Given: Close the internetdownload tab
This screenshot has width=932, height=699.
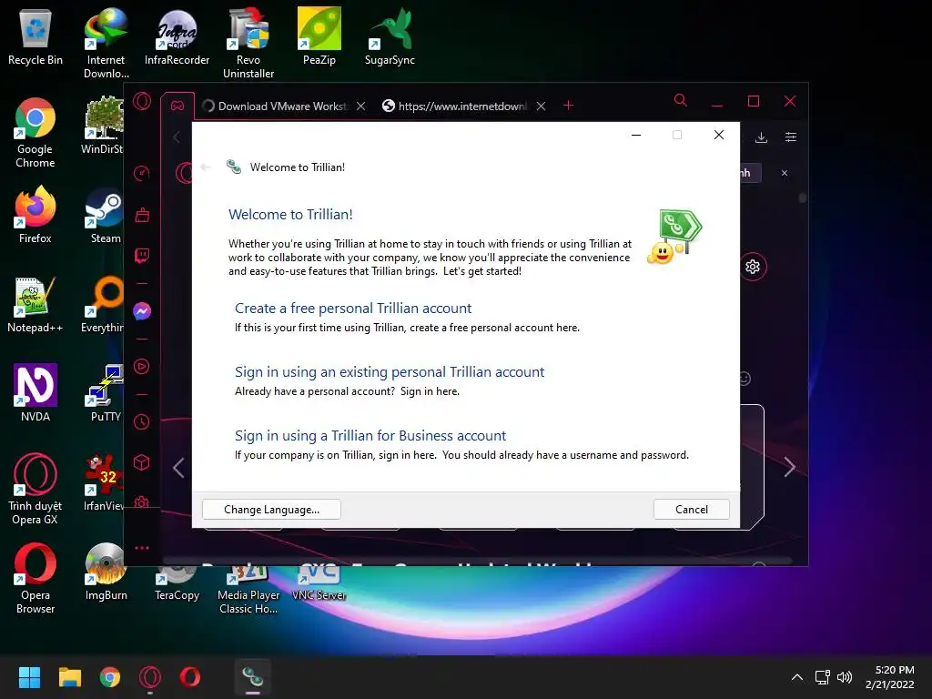Looking at the screenshot, I should click(x=541, y=106).
